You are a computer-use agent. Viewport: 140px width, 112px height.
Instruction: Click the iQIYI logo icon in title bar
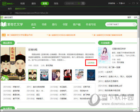tap(4, 4)
